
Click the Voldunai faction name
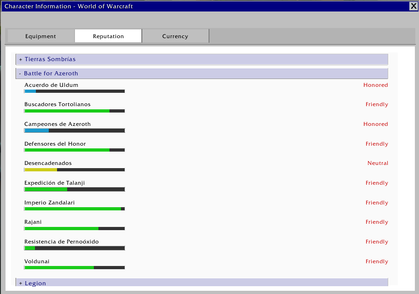[37, 261]
